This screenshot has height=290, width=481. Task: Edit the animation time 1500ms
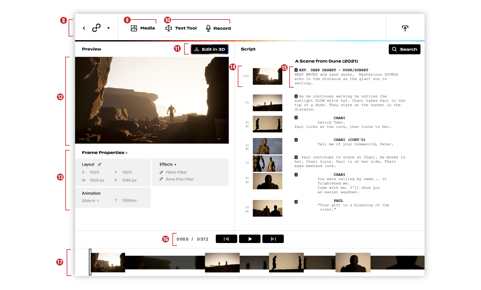129,200
